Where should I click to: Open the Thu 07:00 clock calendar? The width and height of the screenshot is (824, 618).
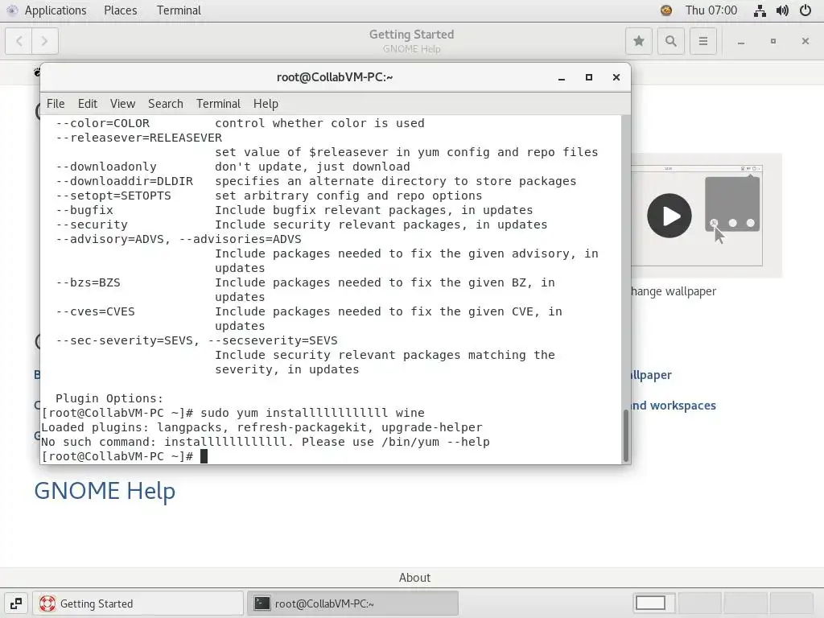coord(711,10)
